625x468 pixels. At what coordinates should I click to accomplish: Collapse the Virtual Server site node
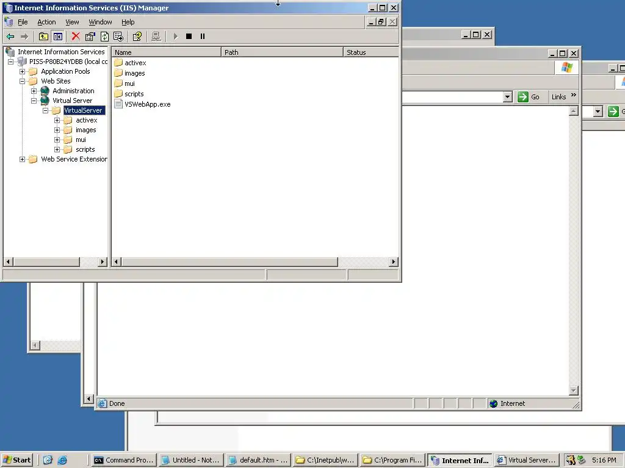click(34, 101)
